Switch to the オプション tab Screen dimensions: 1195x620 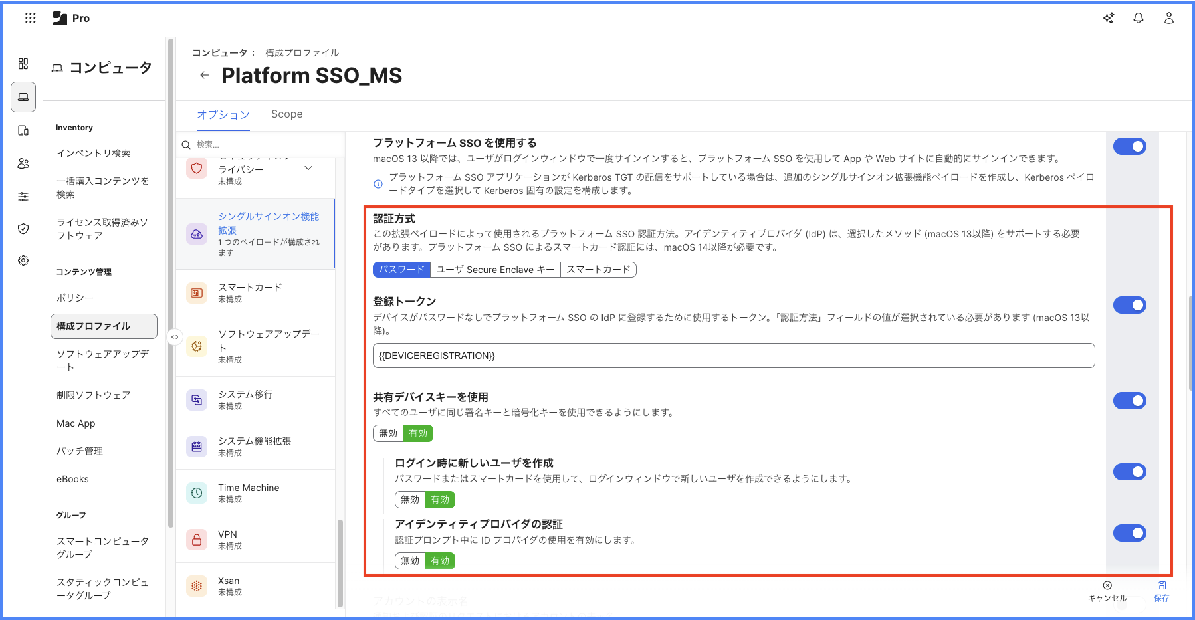coord(223,114)
